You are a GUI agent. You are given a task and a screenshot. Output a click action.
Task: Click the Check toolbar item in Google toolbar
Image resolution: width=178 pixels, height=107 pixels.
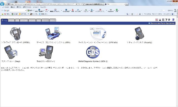(x=86, y=11)
